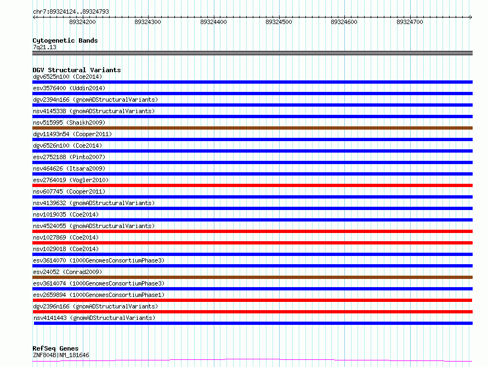
Task: Select nsv464626 (Itsara2009) text
Action: [69, 168]
